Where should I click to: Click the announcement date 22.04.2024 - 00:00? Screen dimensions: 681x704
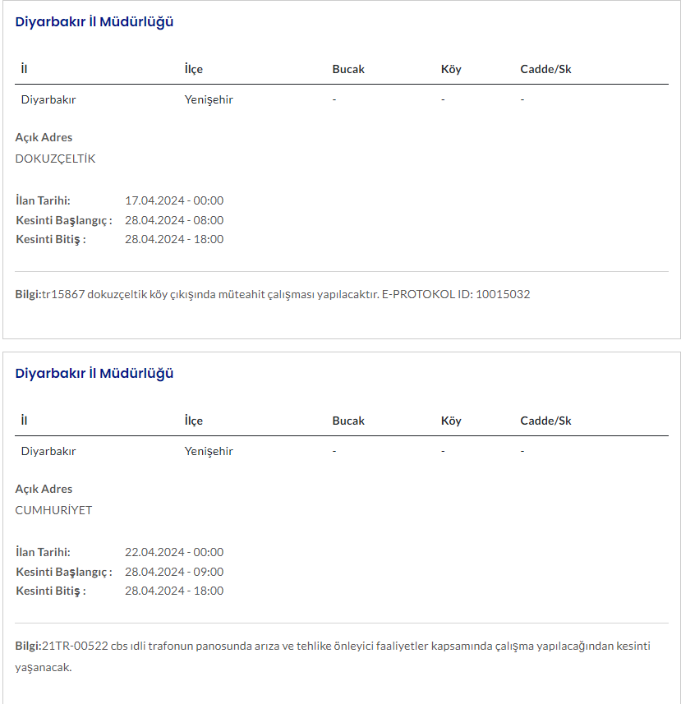coord(174,552)
